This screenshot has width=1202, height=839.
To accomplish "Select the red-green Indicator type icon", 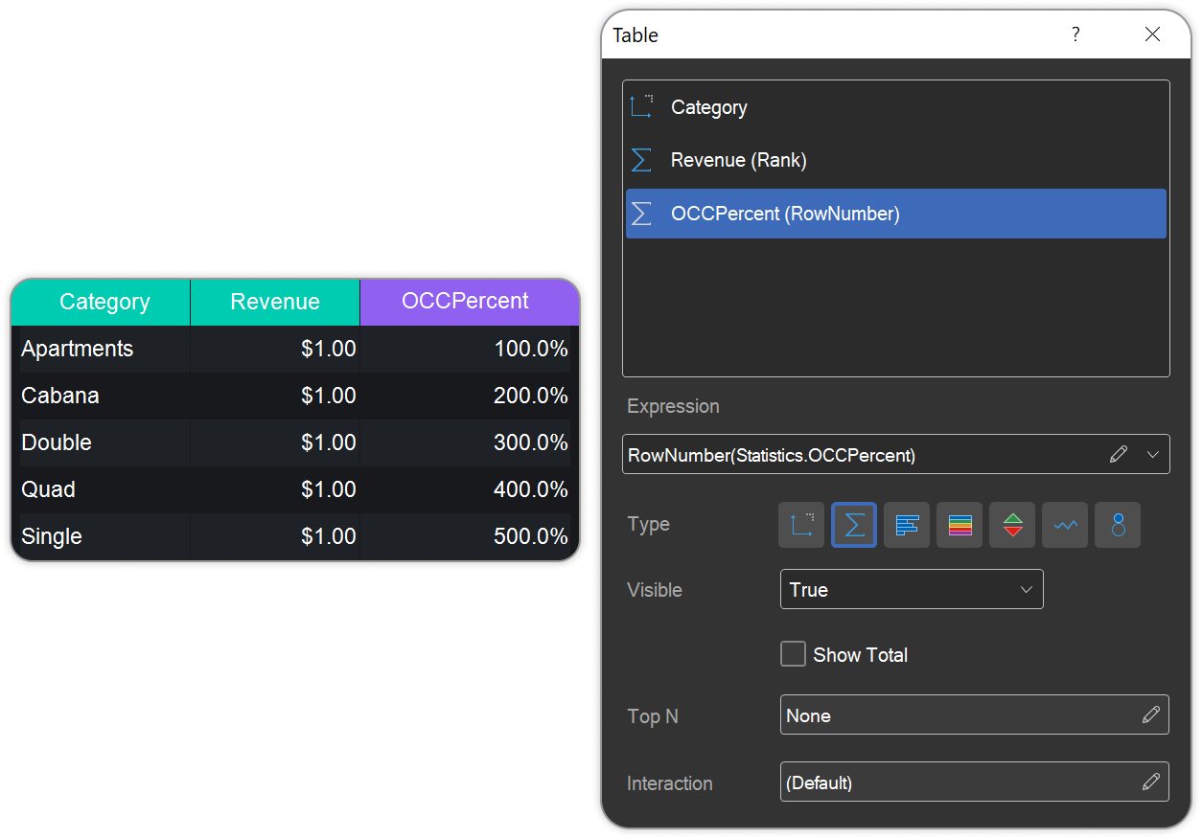I will (1012, 525).
